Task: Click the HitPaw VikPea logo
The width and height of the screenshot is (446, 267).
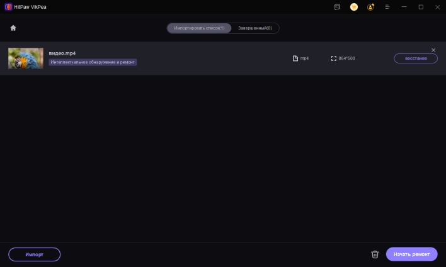Action: click(x=8, y=7)
